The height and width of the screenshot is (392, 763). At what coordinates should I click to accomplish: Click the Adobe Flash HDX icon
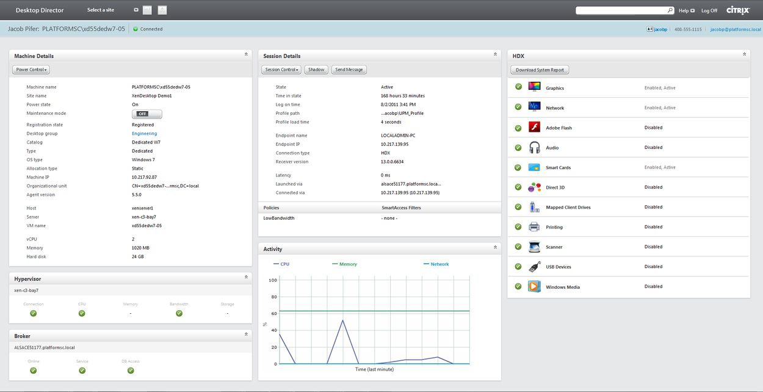click(x=534, y=127)
